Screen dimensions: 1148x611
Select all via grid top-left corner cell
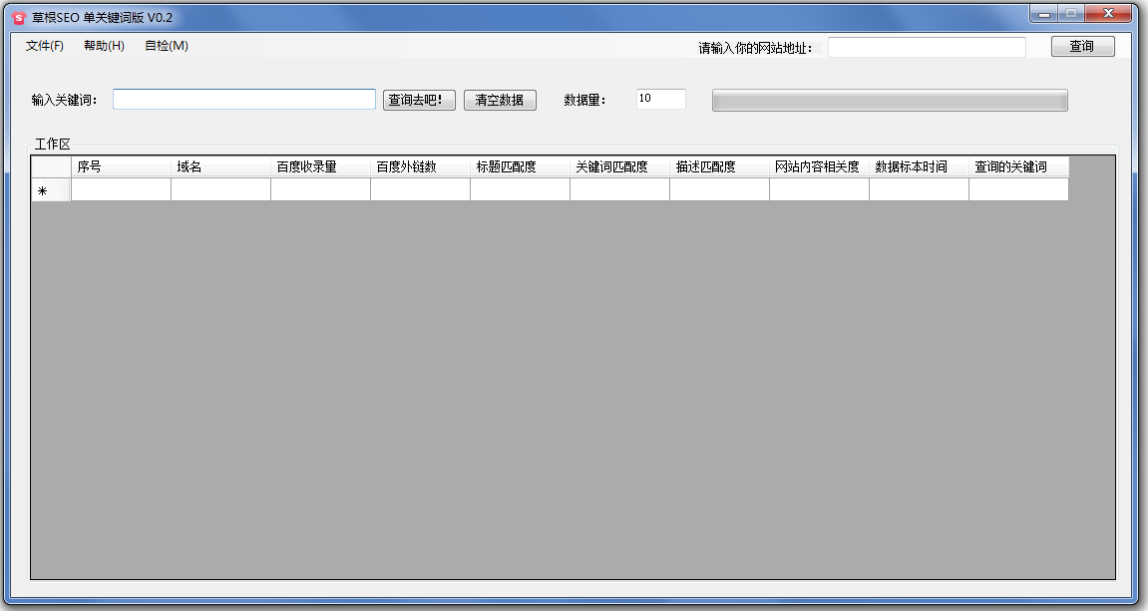pyautogui.click(x=51, y=166)
